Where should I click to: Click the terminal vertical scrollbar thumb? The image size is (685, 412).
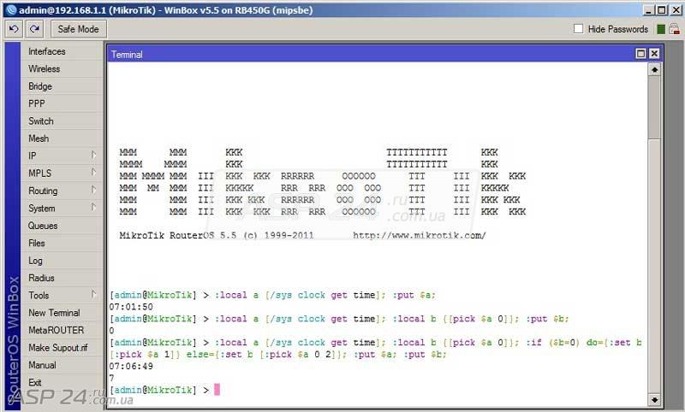pos(654,108)
